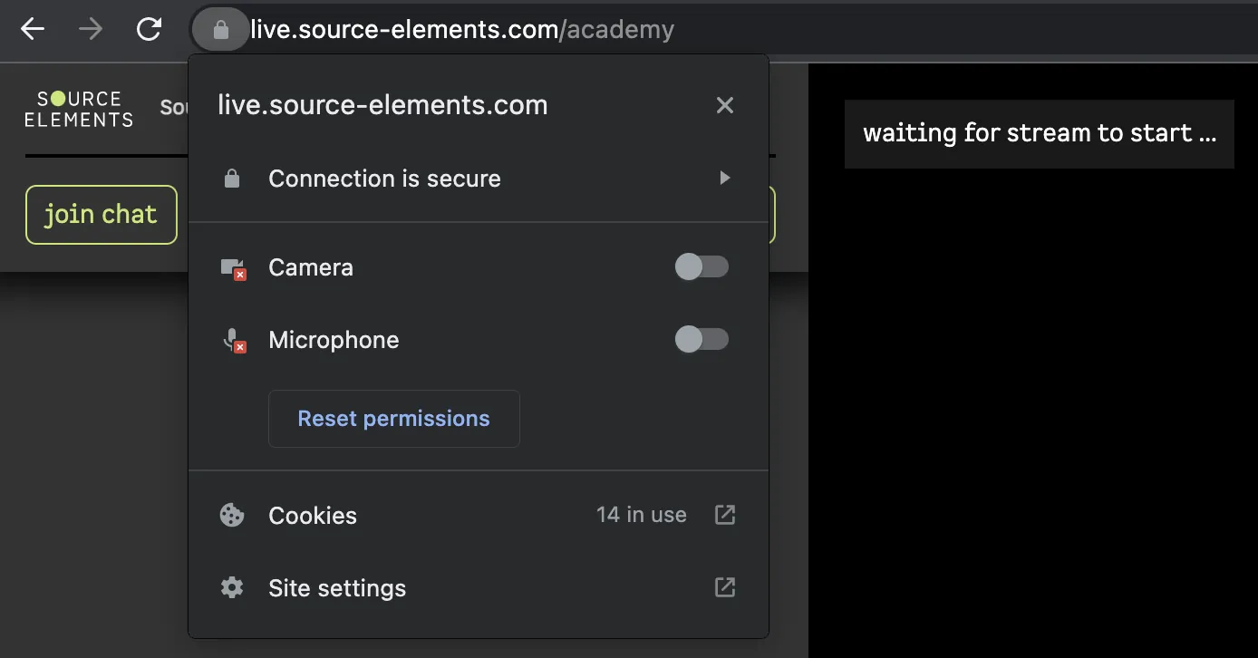Open Site settings external link icon
1258x658 pixels.
point(725,587)
